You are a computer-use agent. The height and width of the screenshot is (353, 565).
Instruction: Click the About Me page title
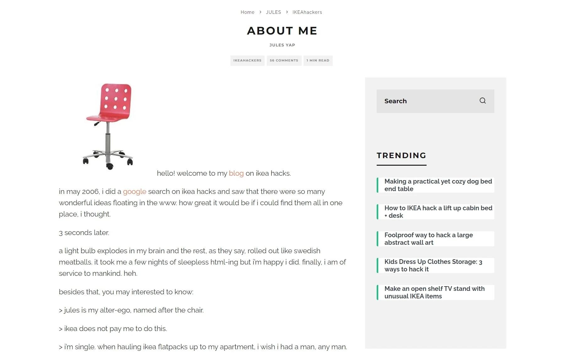[x=282, y=31]
